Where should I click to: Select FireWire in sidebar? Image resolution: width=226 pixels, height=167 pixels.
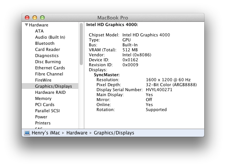pyautogui.click(x=43, y=80)
